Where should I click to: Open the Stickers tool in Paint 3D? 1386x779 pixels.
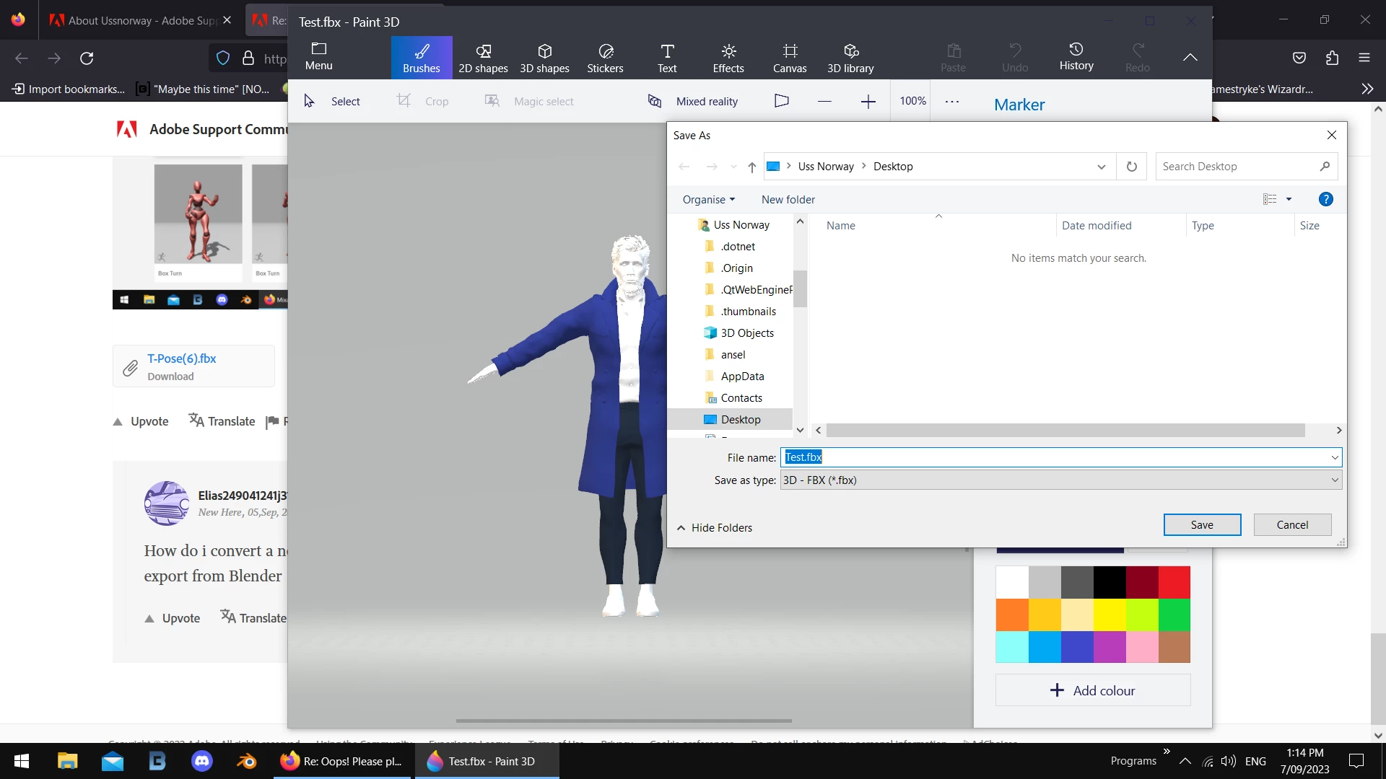(605, 58)
